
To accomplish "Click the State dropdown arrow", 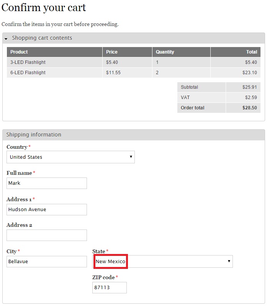I will [229, 261].
